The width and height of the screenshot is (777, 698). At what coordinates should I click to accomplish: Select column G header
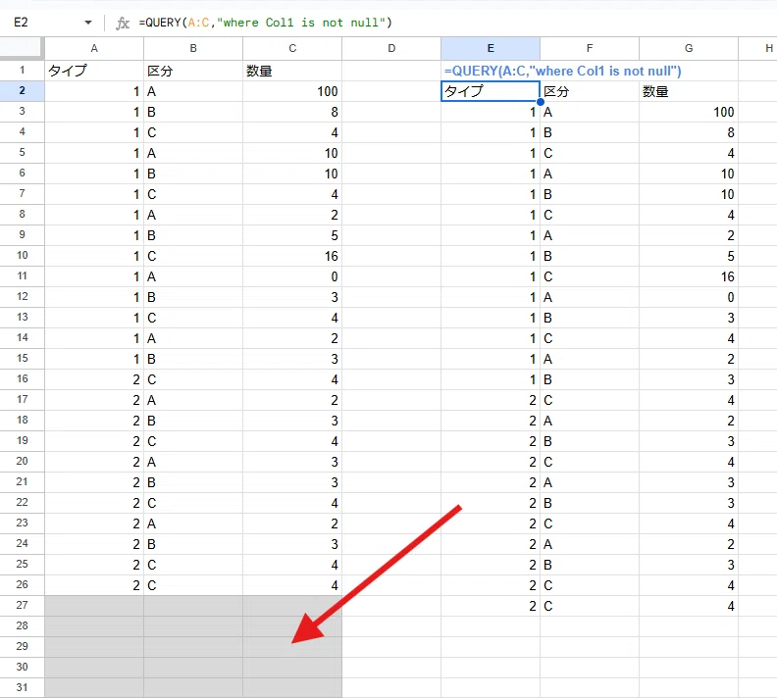(x=689, y=48)
